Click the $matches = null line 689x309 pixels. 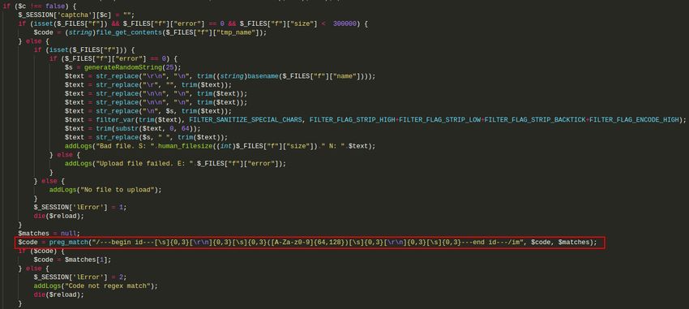49,234
